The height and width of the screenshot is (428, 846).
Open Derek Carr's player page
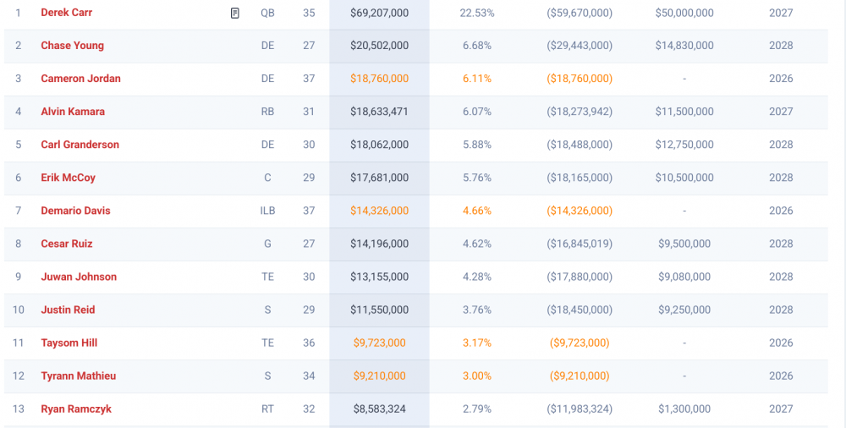coord(67,13)
